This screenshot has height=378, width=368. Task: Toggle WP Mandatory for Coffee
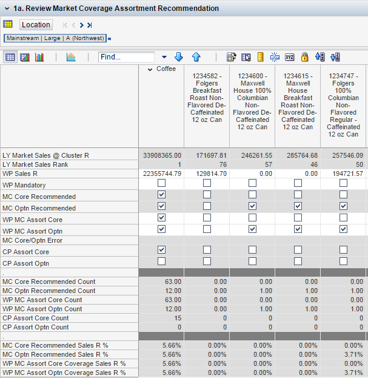coord(162,183)
